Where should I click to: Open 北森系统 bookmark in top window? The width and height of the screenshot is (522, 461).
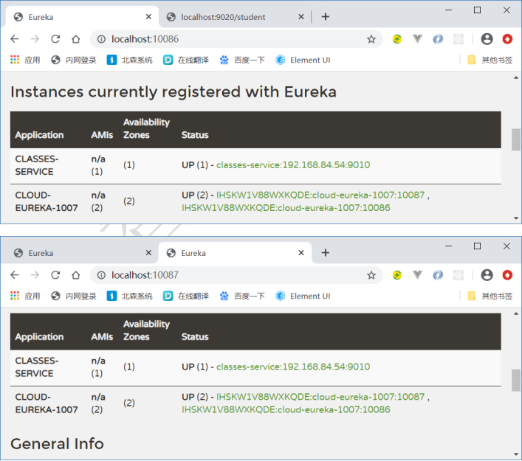coord(129,60)
